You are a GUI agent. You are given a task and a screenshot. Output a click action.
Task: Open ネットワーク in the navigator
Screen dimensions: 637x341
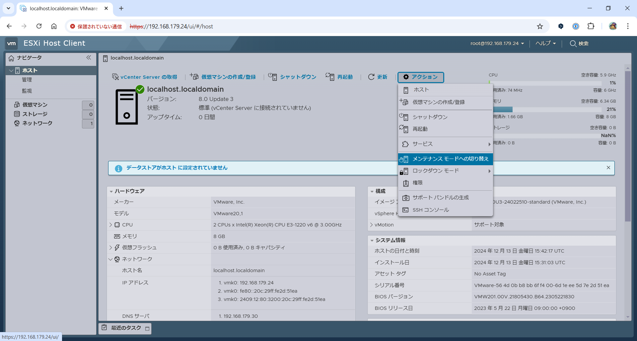(37, 123)
